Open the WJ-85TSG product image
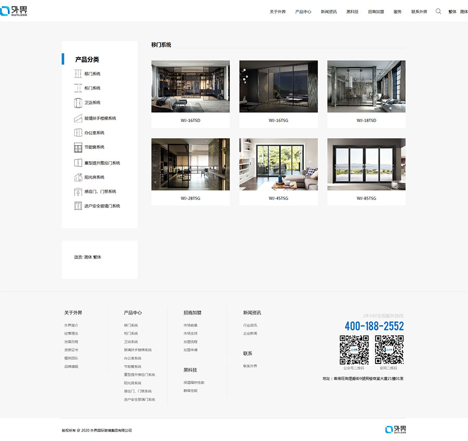This screenshot has width=468, height=441. [366, 164]
